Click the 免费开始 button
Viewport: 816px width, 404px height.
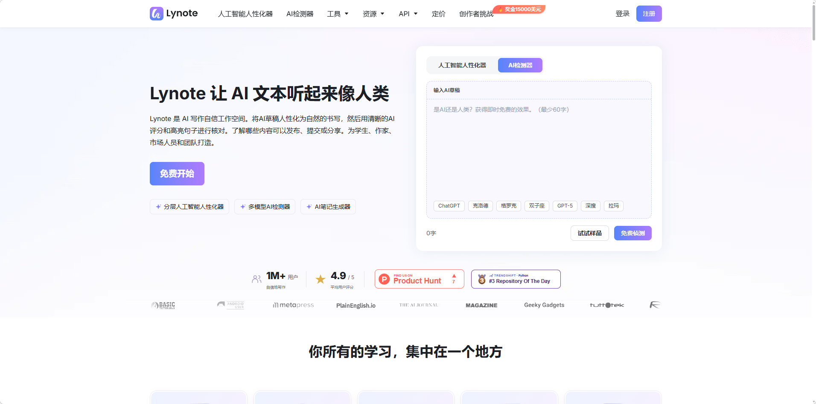click(177, 173)
